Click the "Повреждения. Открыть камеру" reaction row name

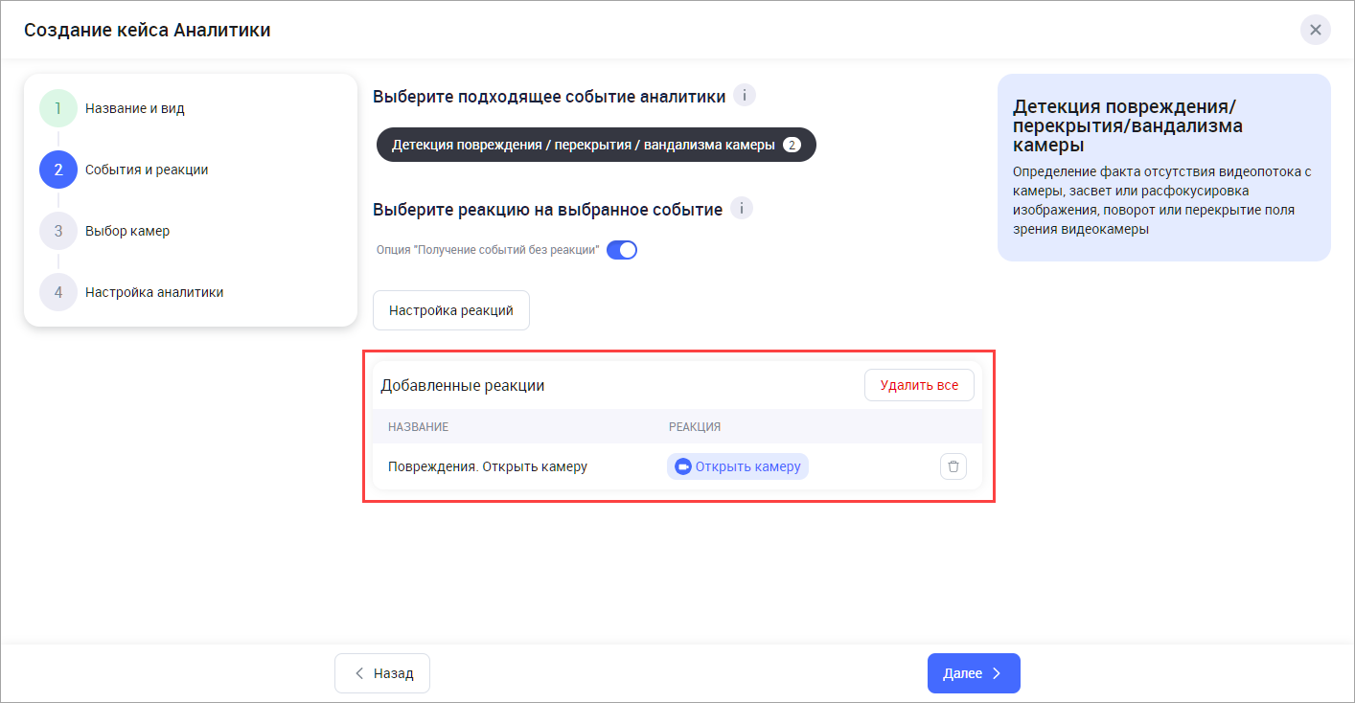[487, 466]
